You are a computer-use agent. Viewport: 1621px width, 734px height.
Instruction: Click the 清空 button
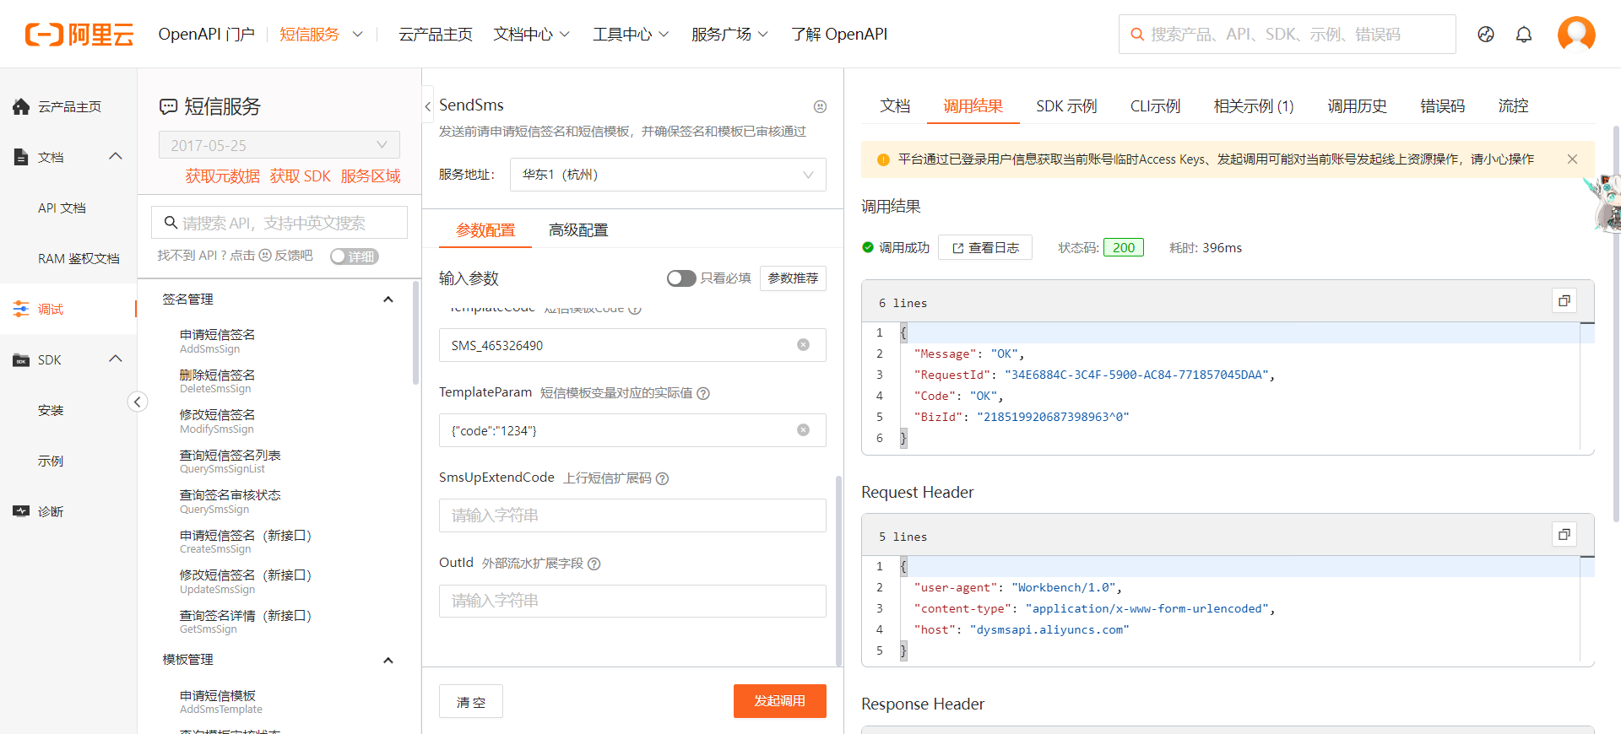(x=471, y=701)
